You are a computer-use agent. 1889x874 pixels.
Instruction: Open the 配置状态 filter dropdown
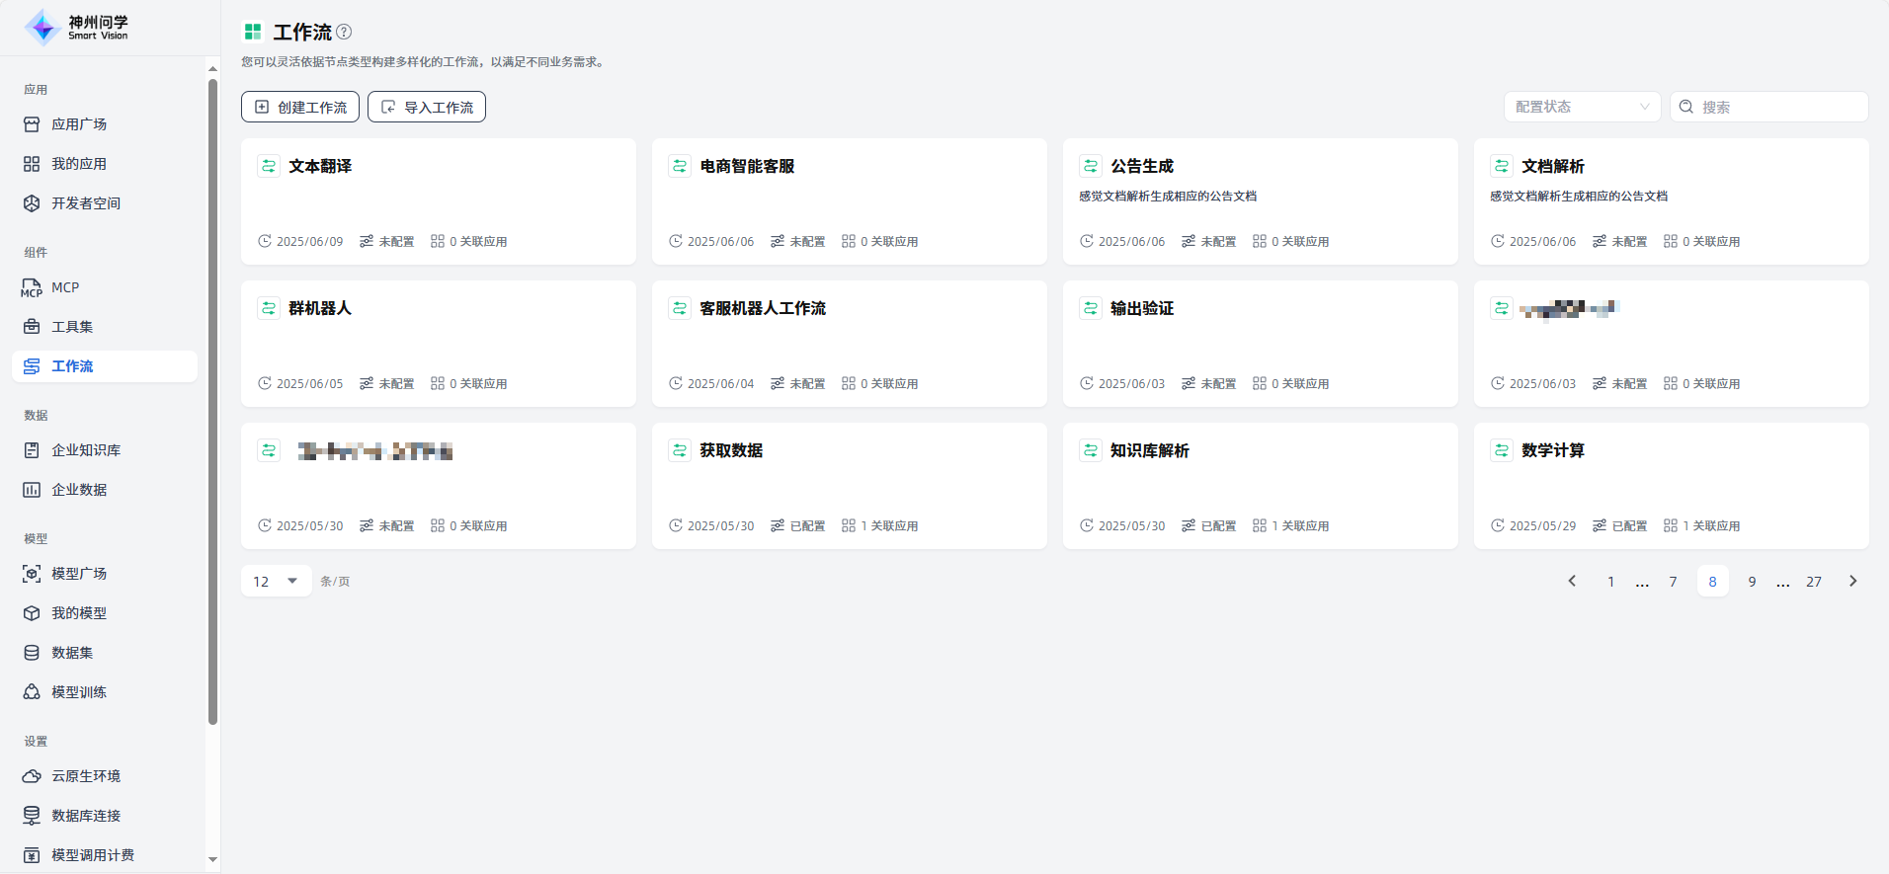1582,107
